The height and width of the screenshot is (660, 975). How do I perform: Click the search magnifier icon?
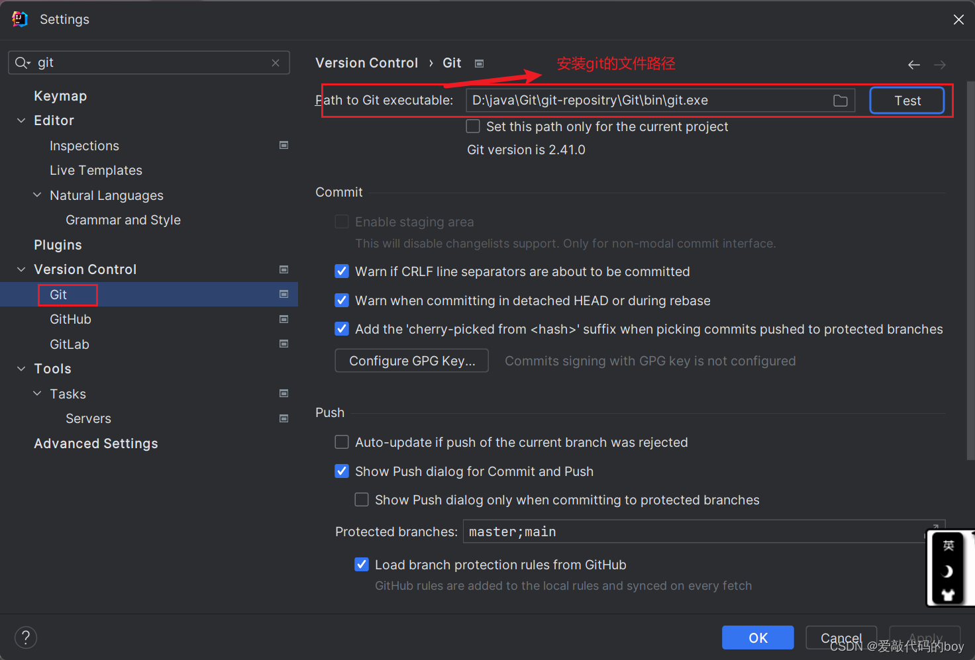click(x=22, y=62)
